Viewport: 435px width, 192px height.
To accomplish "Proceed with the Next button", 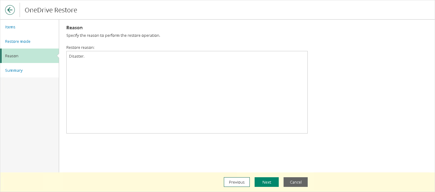I will 267,182.
